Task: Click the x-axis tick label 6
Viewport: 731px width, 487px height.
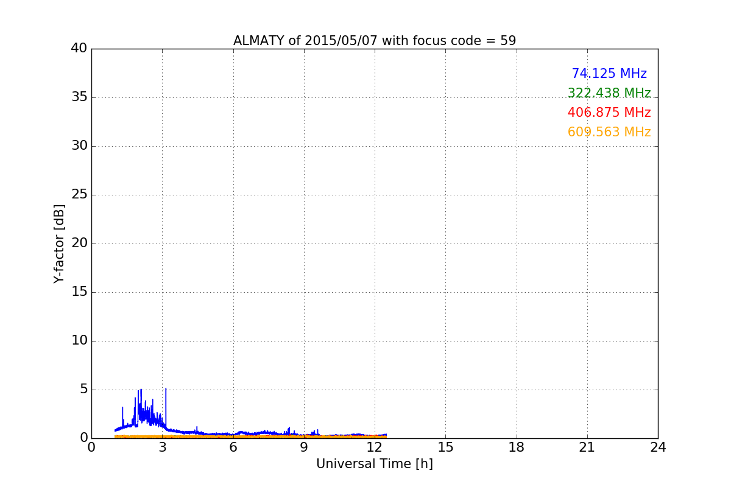Action: [x=233, y=447]
